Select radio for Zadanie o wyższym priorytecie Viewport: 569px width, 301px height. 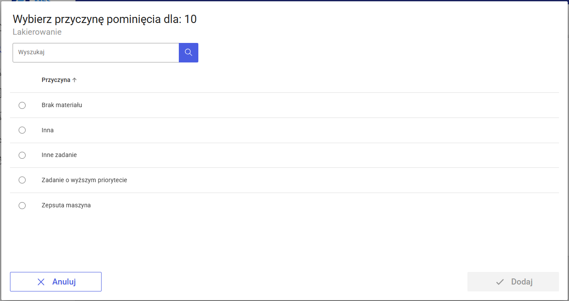click(x=22, y=180)
